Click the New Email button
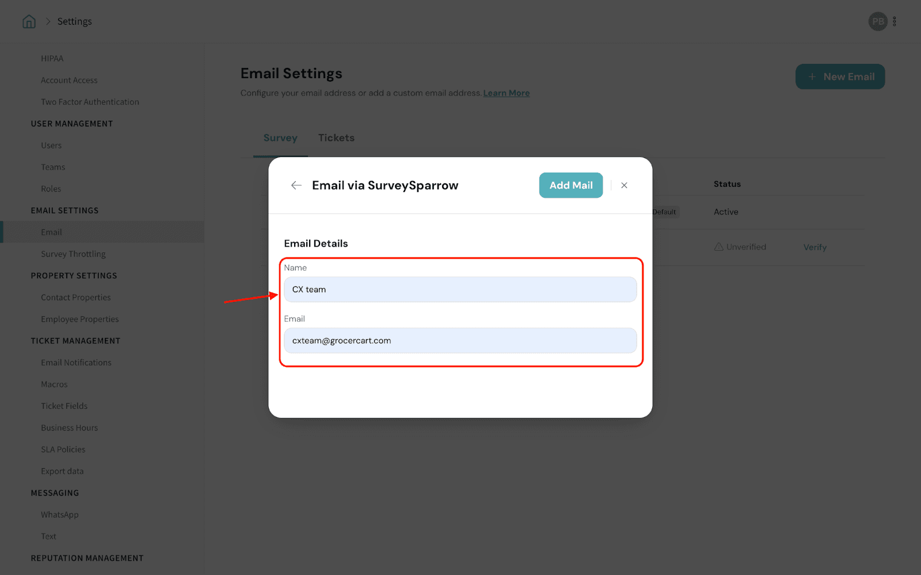 point(840,76)
